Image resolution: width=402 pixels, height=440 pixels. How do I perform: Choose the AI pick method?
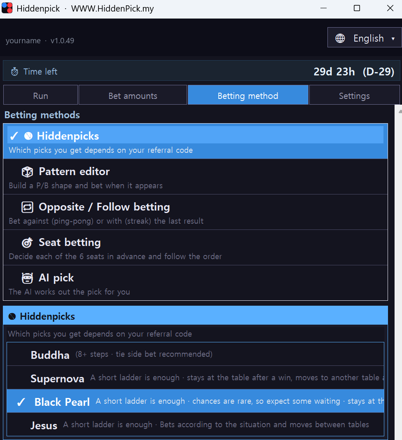pyautogui.click(x=195, y=283)
